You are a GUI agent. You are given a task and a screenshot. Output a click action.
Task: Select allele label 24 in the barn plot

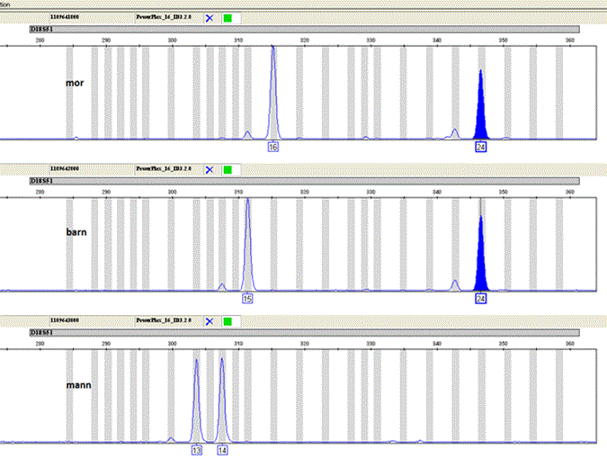(481, 298)
